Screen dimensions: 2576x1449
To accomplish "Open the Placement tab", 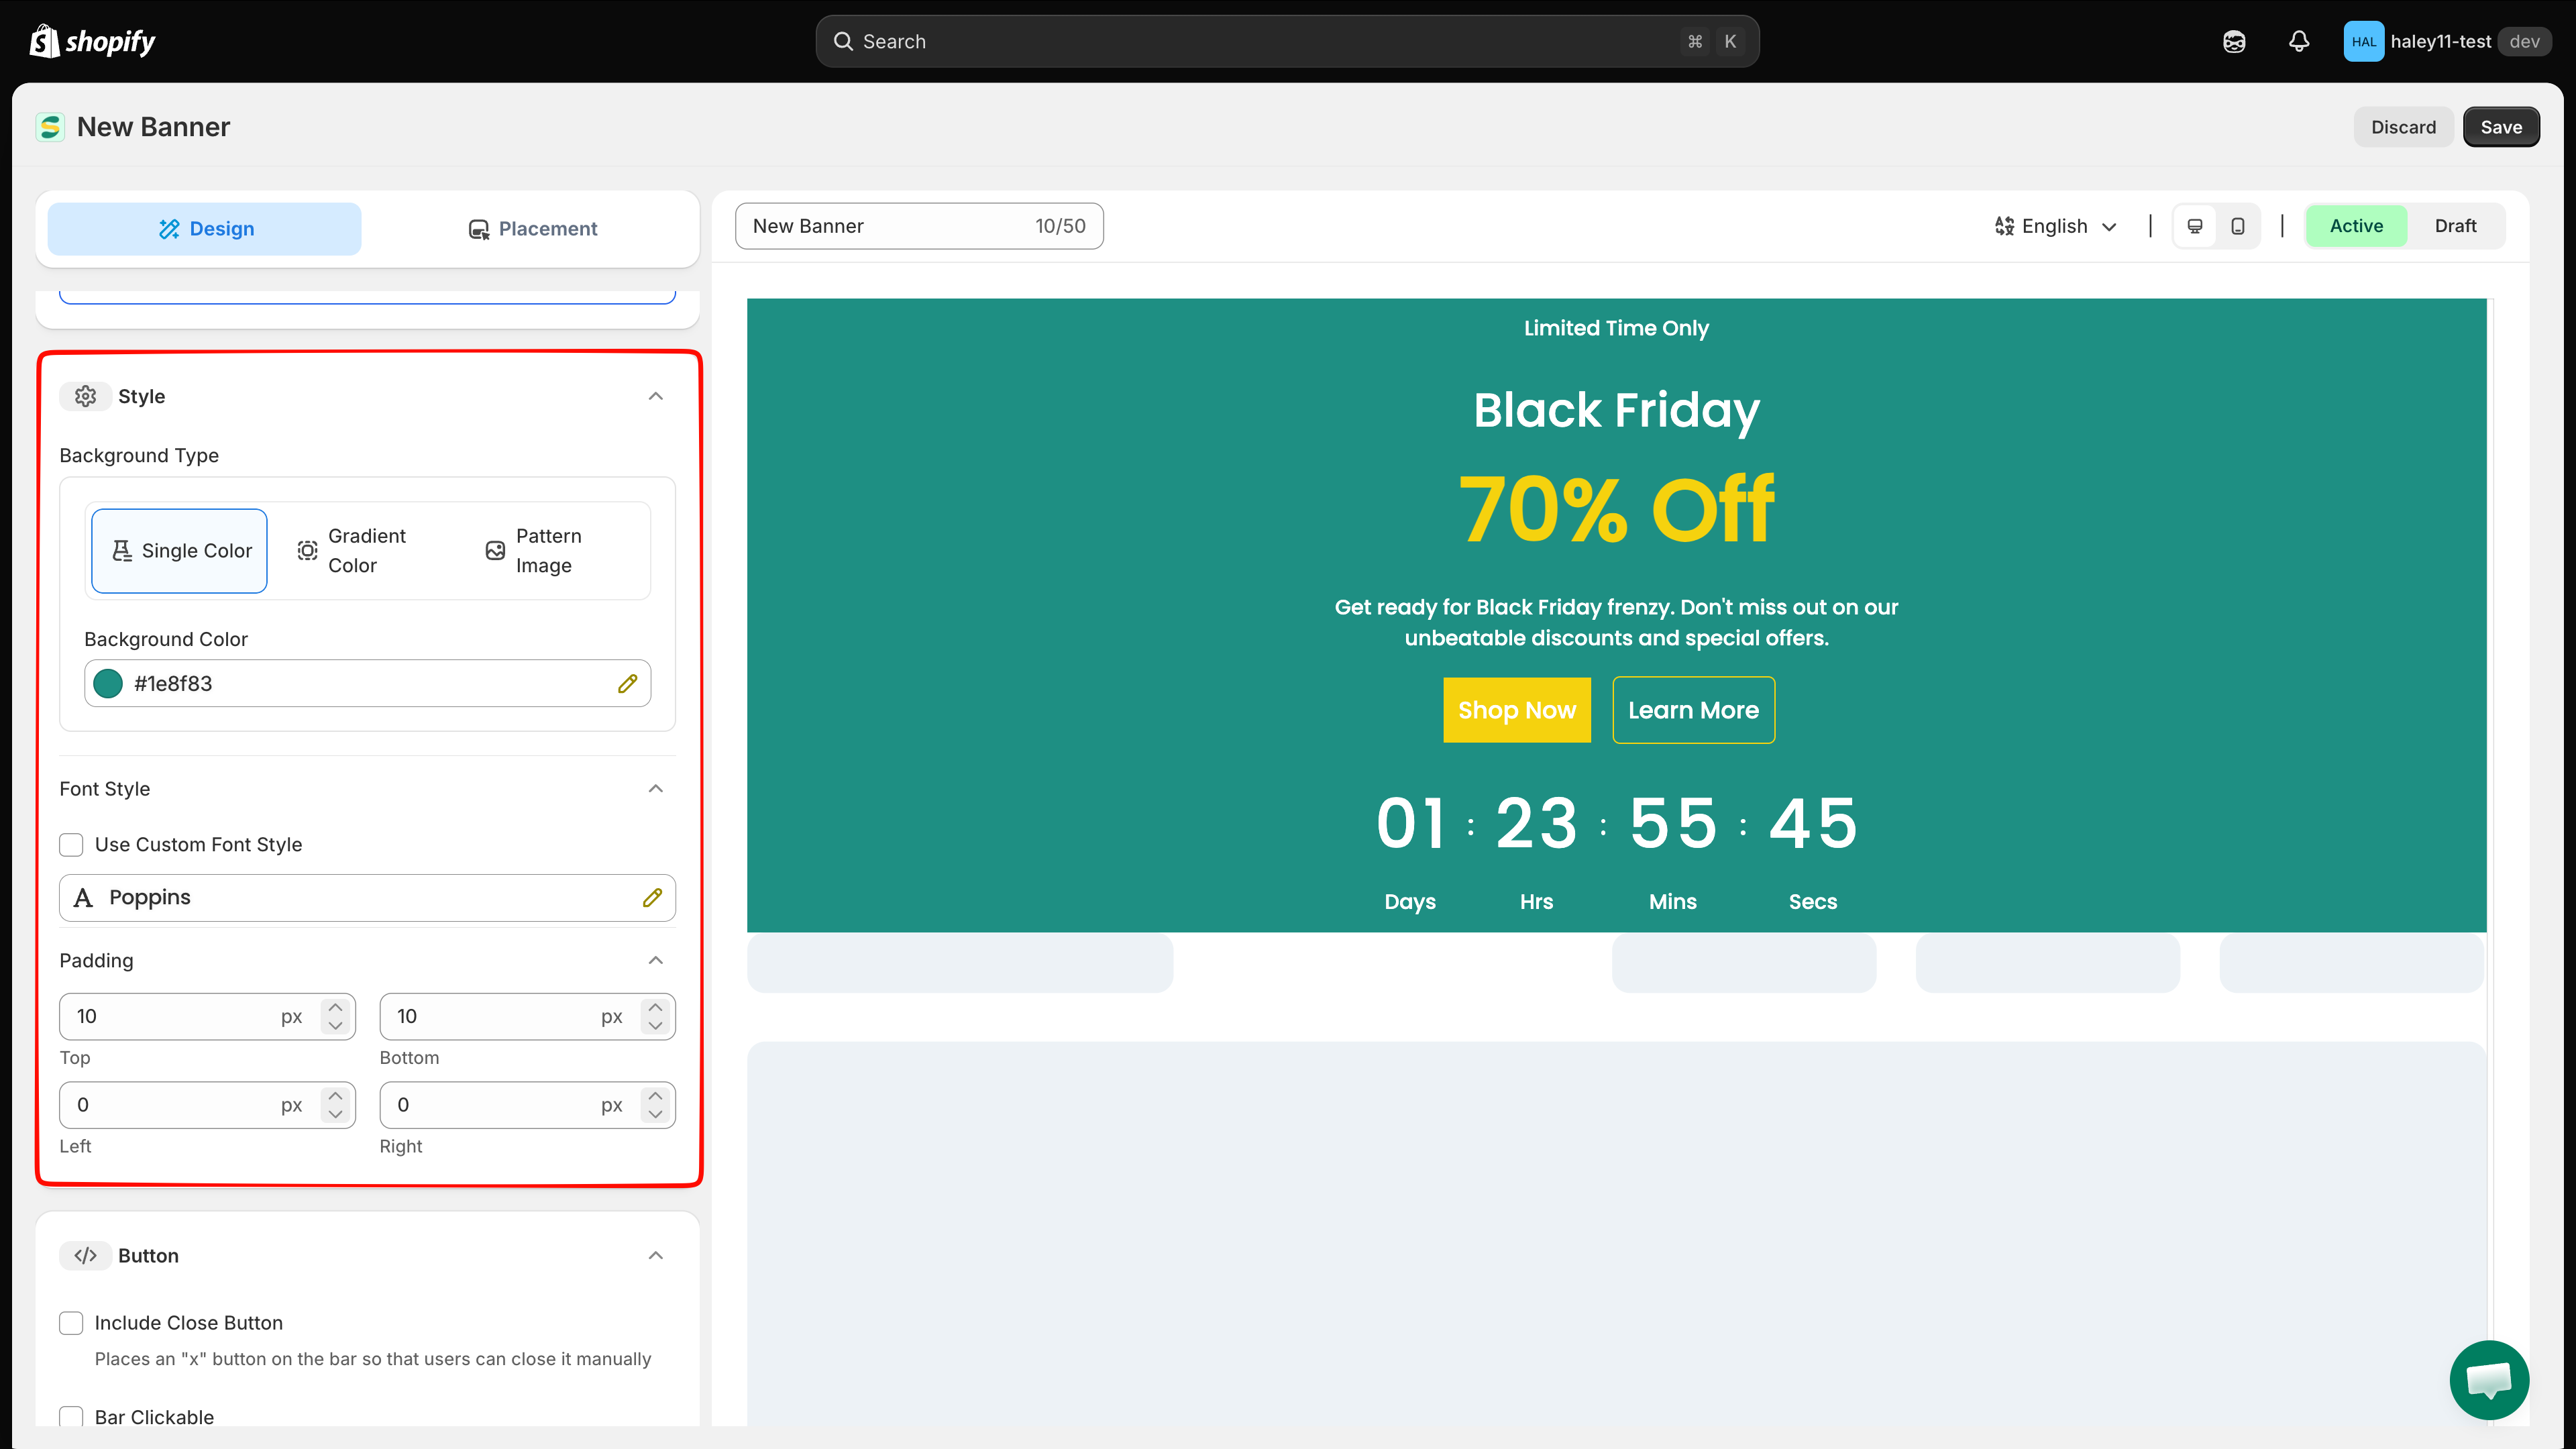I will tap(532, 229).
